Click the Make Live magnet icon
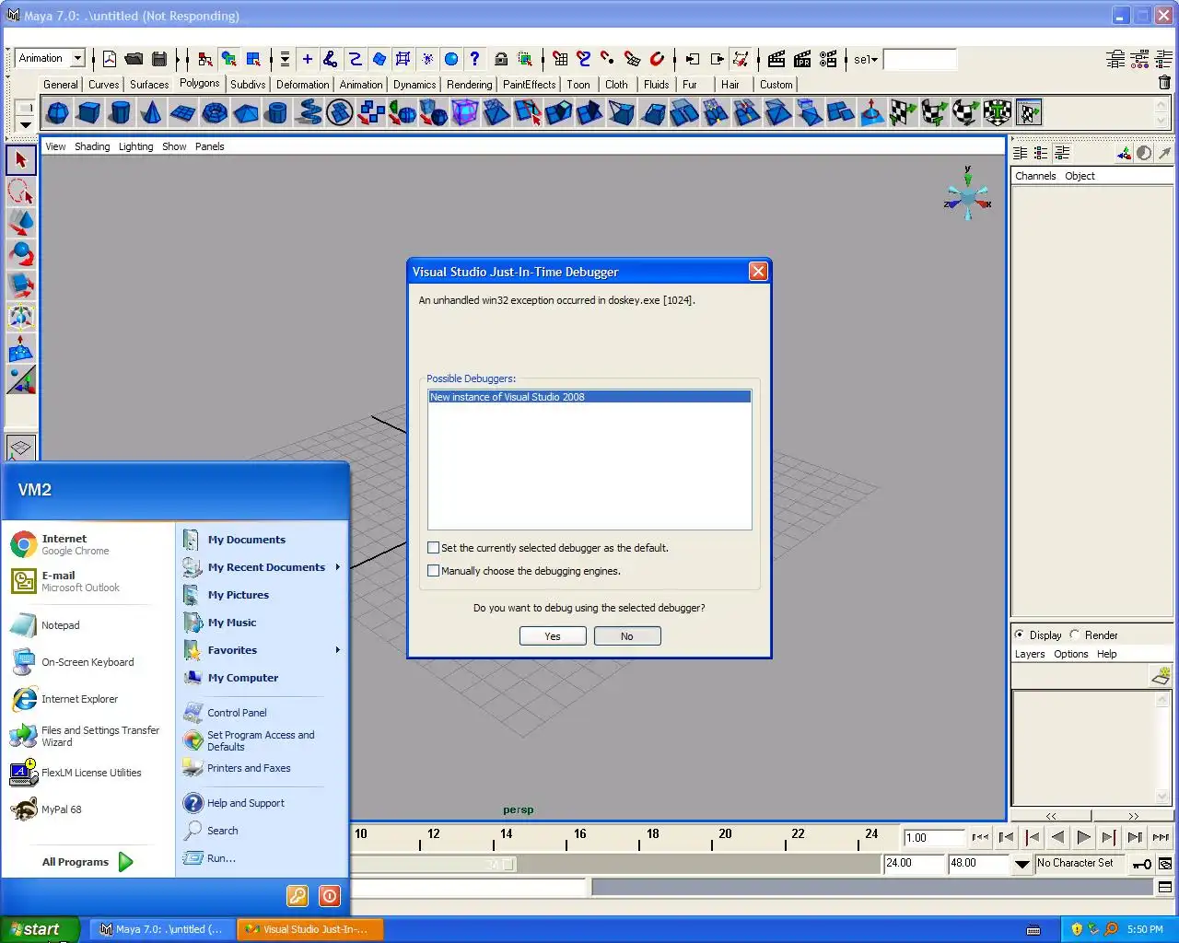The height and width of the screenshot is (943, 1179). pyautogui.click(x=657, y=59)
